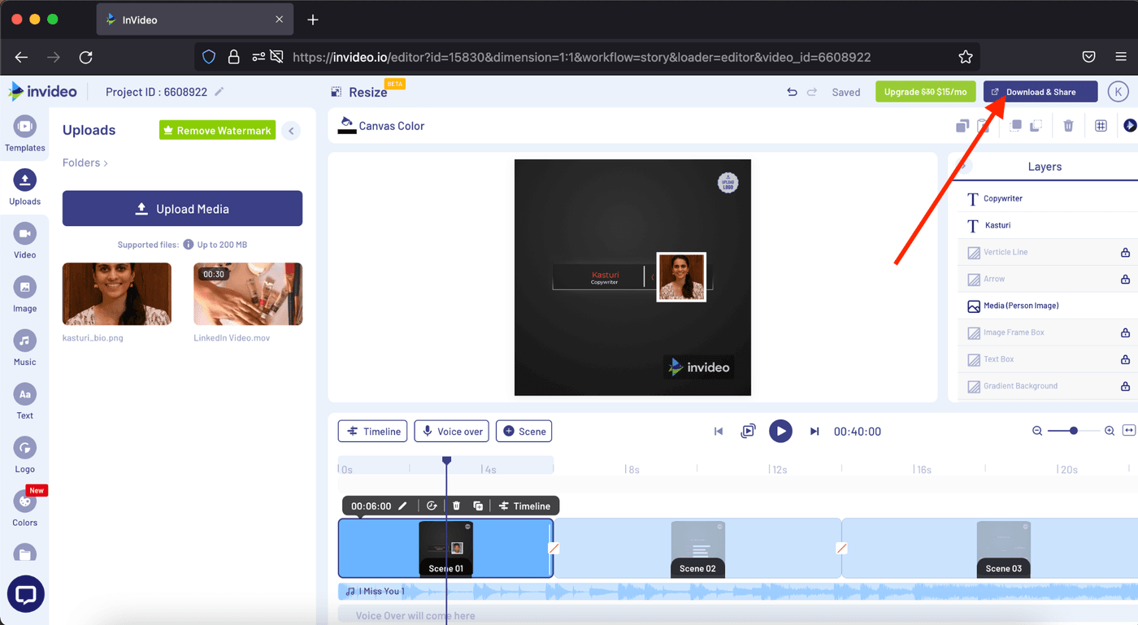Collapse the Uploads panel with the chevron

[x=291, y=130]
